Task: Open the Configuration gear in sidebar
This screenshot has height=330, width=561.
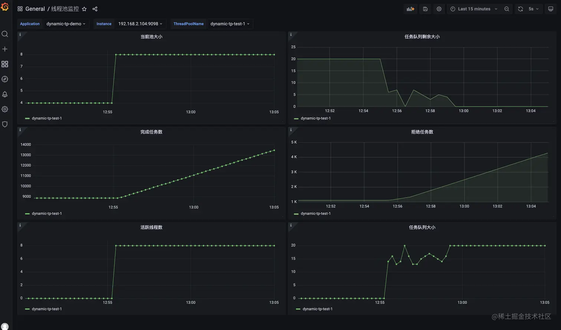Action: click(x=5, y=109)
